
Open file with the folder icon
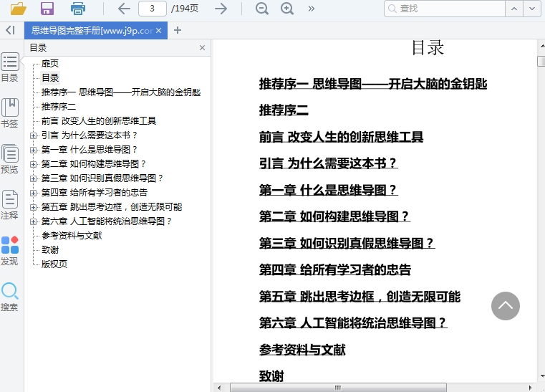click(18, 9)
